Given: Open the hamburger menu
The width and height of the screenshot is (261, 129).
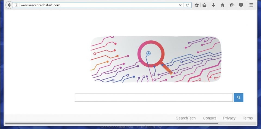Looking at the screenshot, I should (251, 5).
